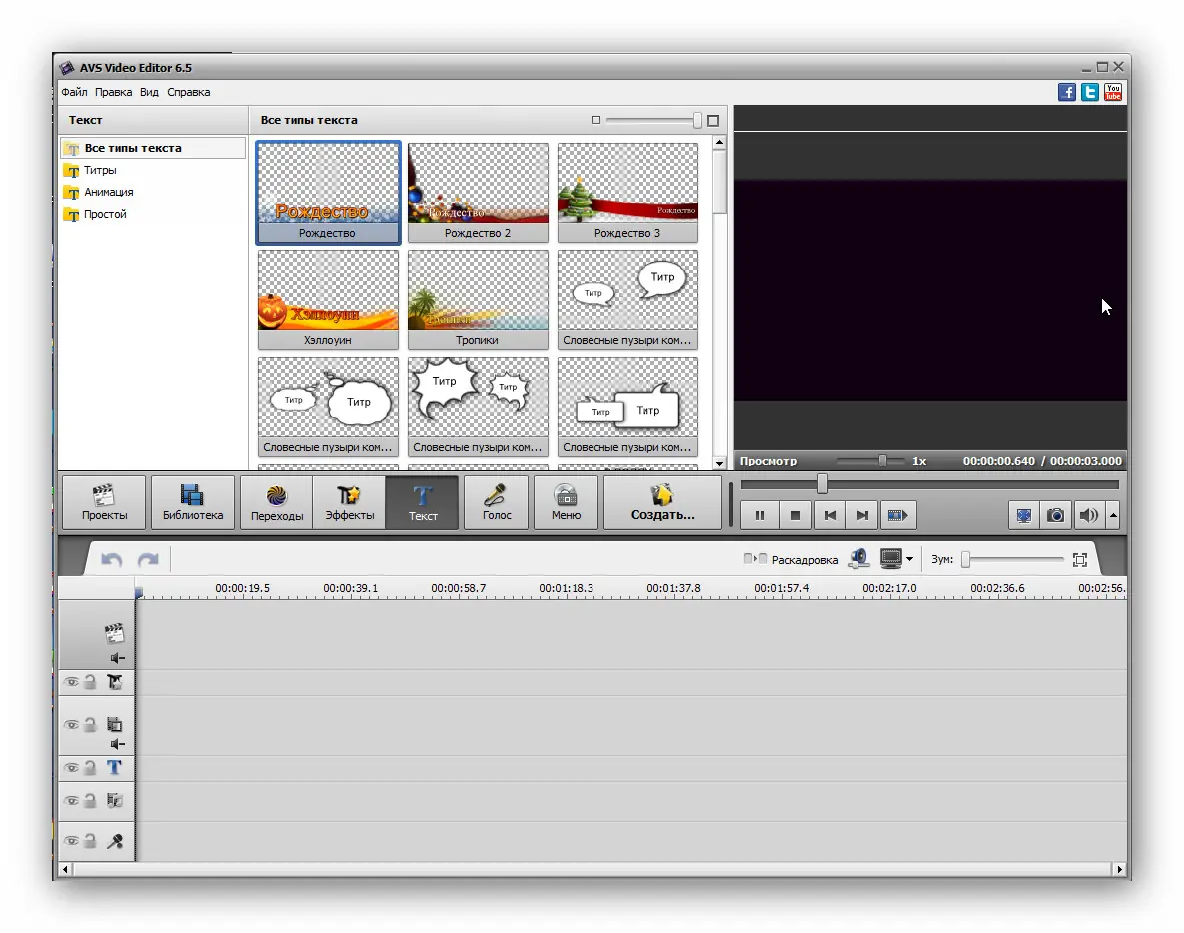Select the Рождество text preset thumbnail
Viewport: 1184px width, 933px height.
coord(328,193)
